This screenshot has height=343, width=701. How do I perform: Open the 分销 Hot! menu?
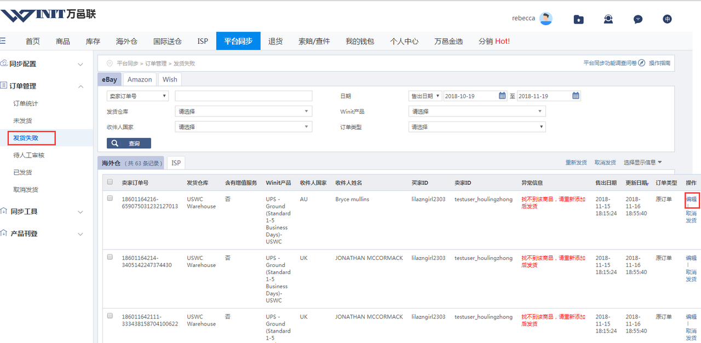pyautogui.click(x=494, y=41)
